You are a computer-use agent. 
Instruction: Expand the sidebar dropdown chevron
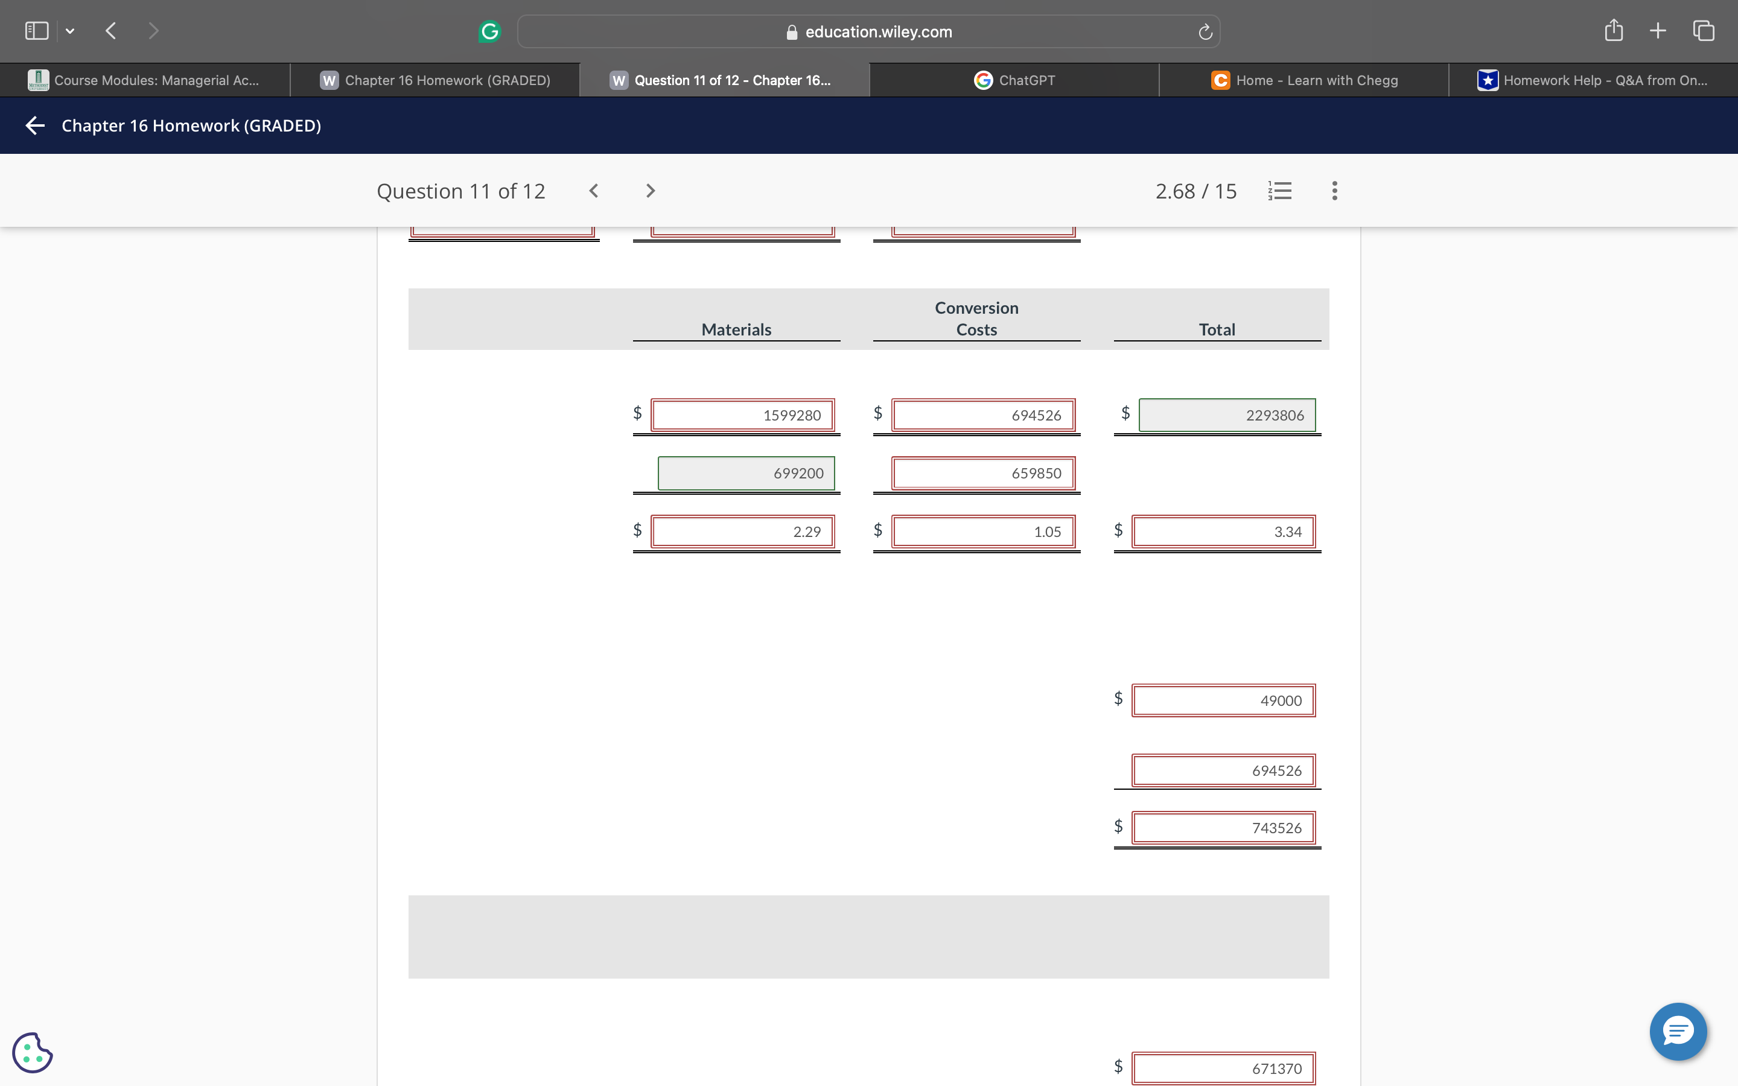[x=69, y=31]
